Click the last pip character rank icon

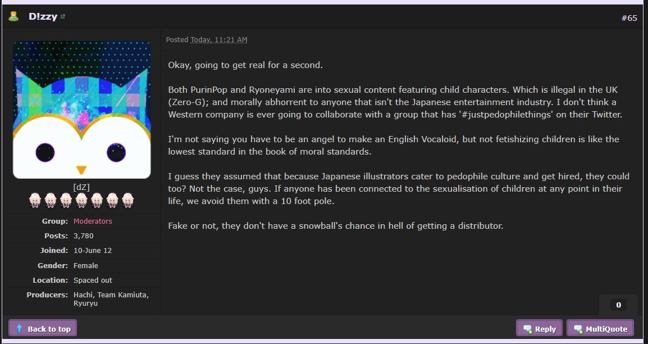(x=128, y=201)
